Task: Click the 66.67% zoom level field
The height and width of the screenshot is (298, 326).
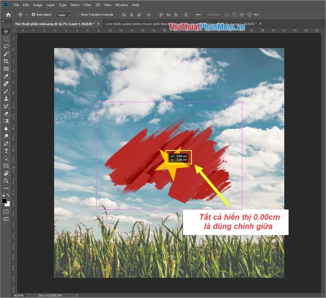Action: point(19,295)
